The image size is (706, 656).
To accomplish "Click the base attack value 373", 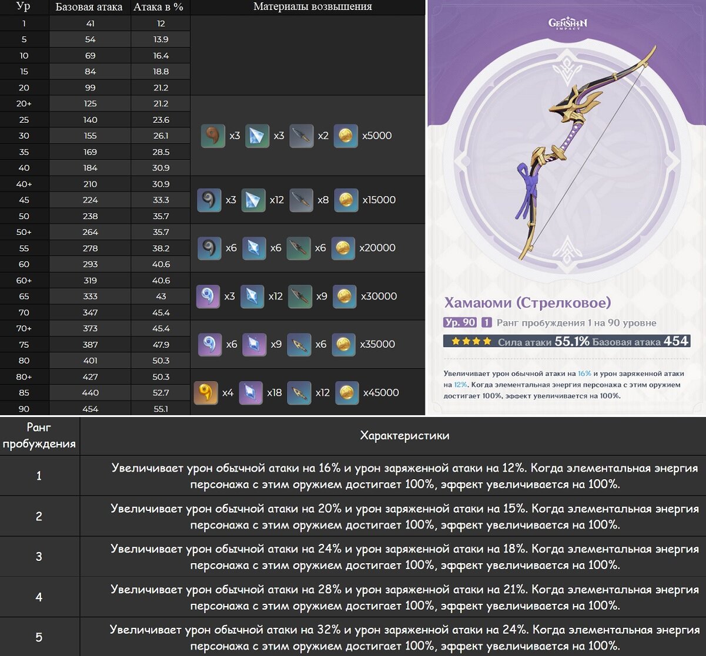I will [90, 329].
